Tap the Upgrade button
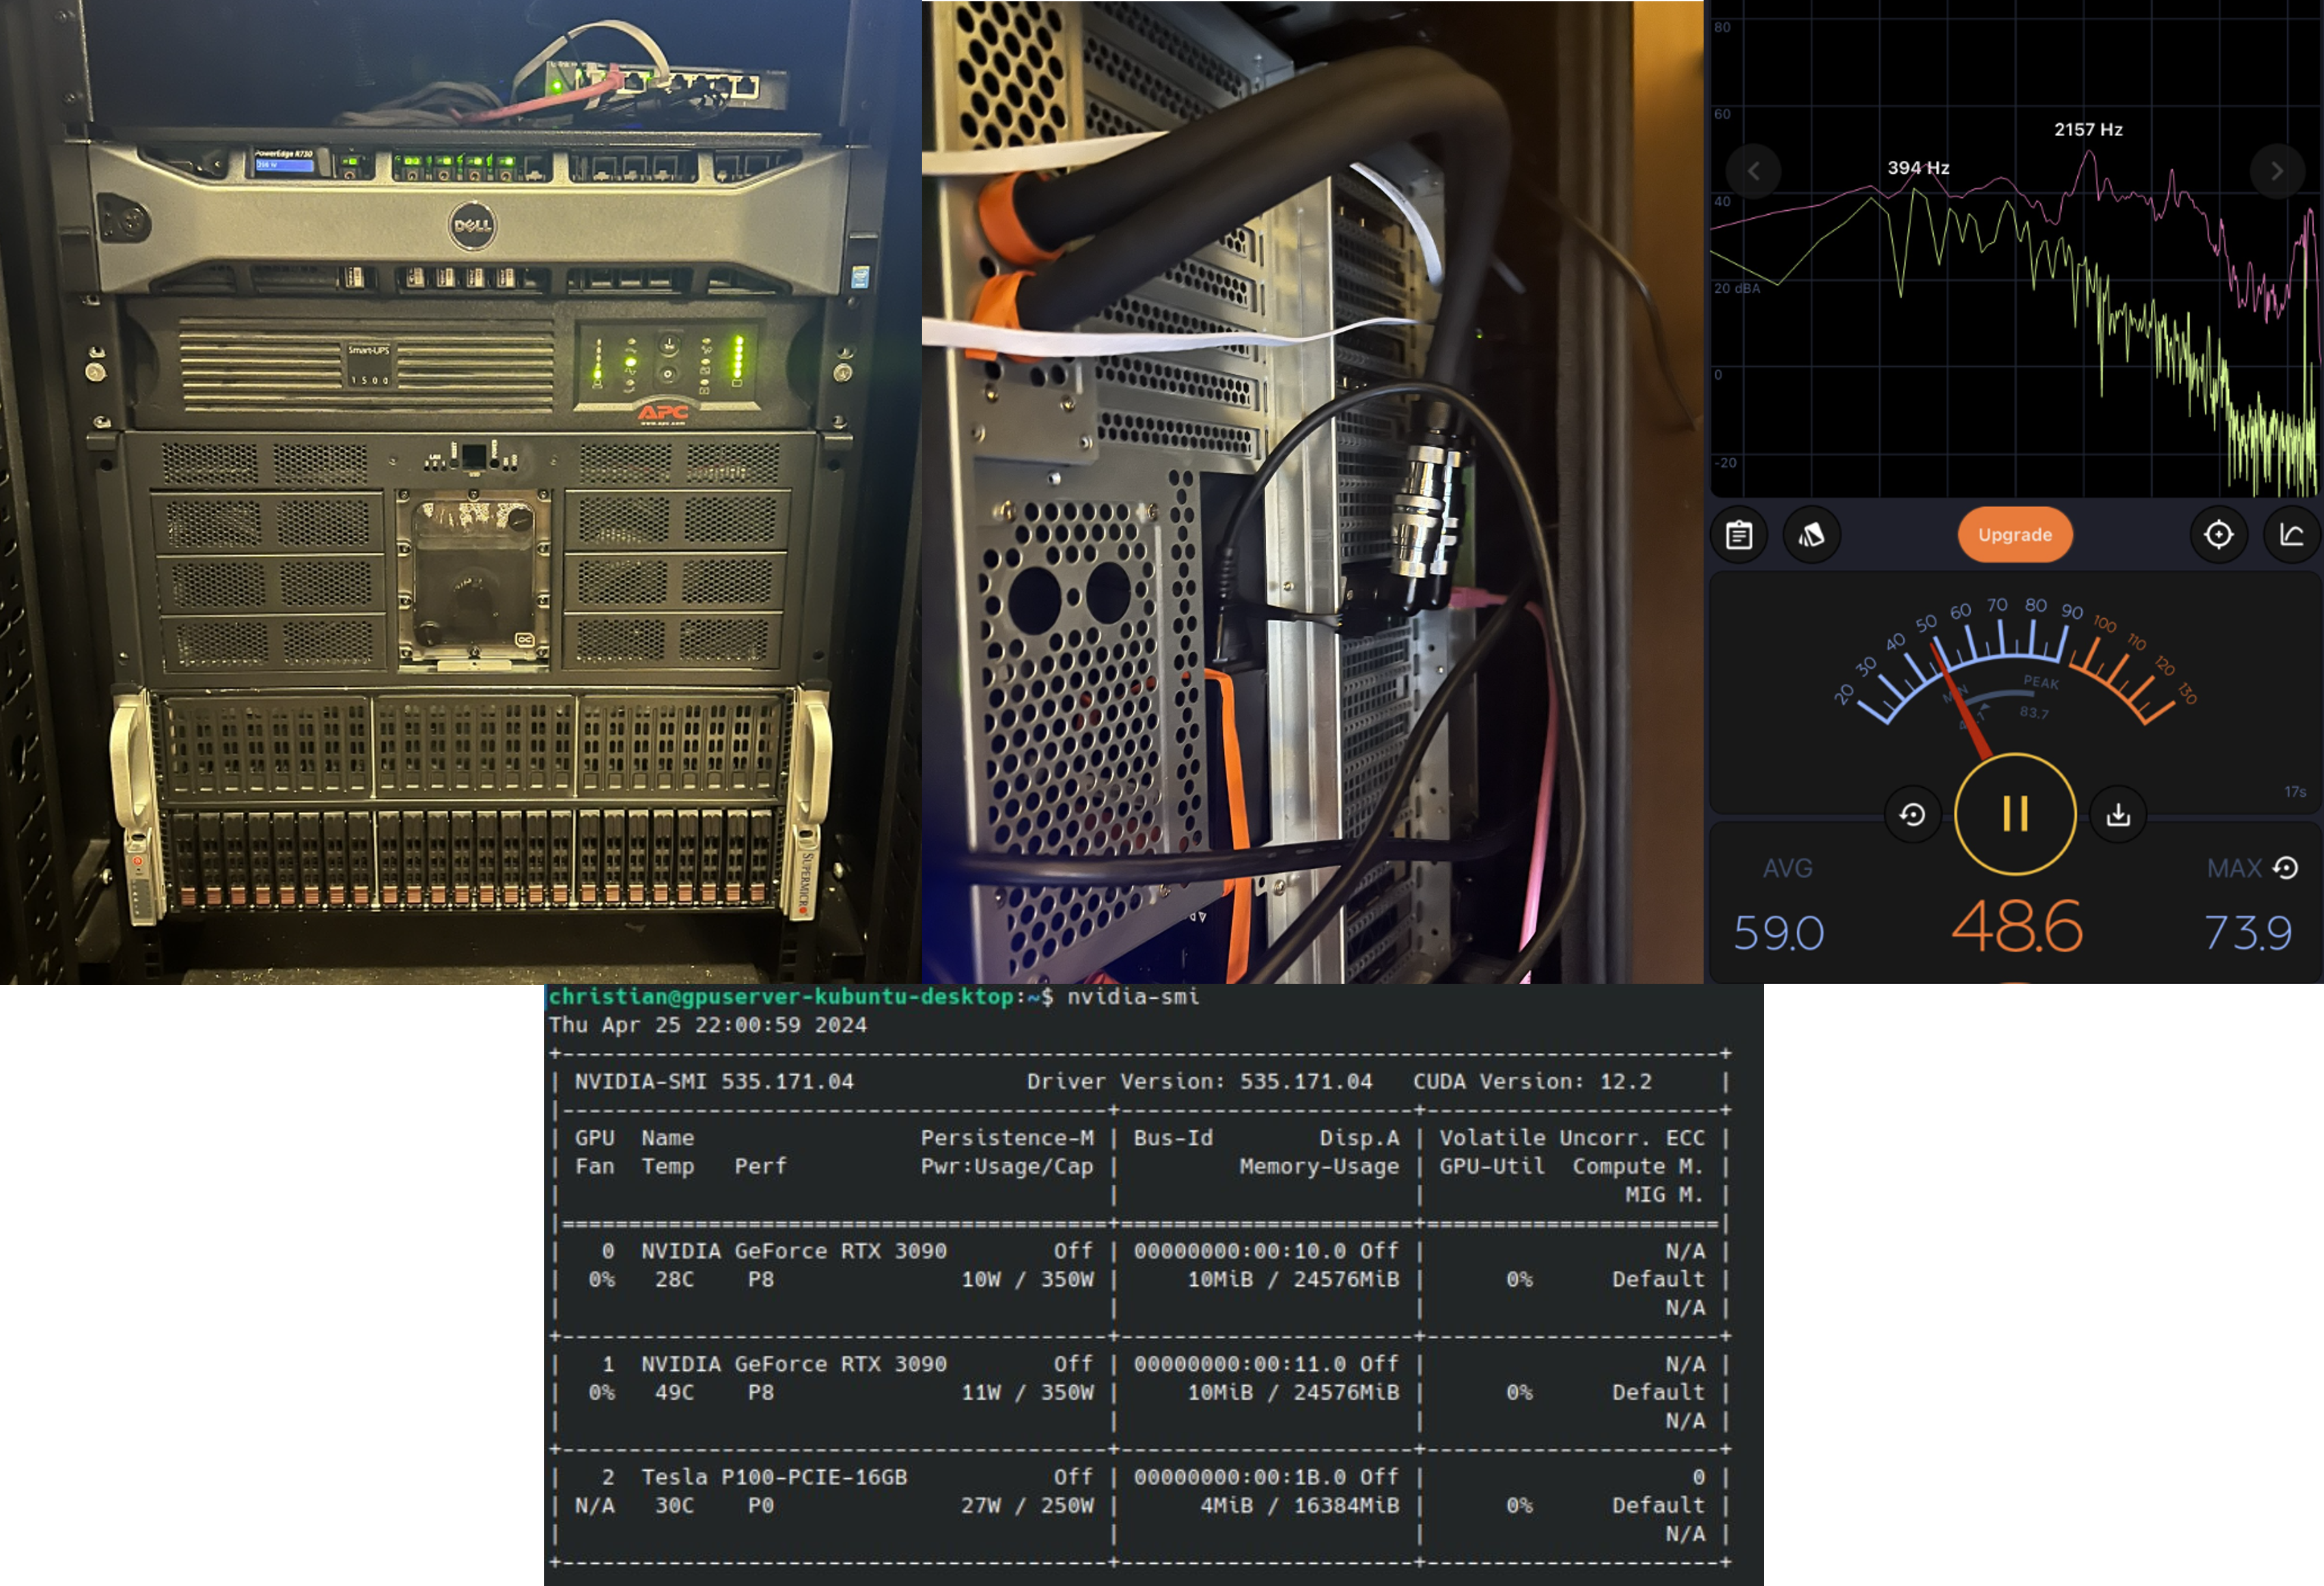The width and height of the screenshot is (2324, 1586). tap(2015, 535)
